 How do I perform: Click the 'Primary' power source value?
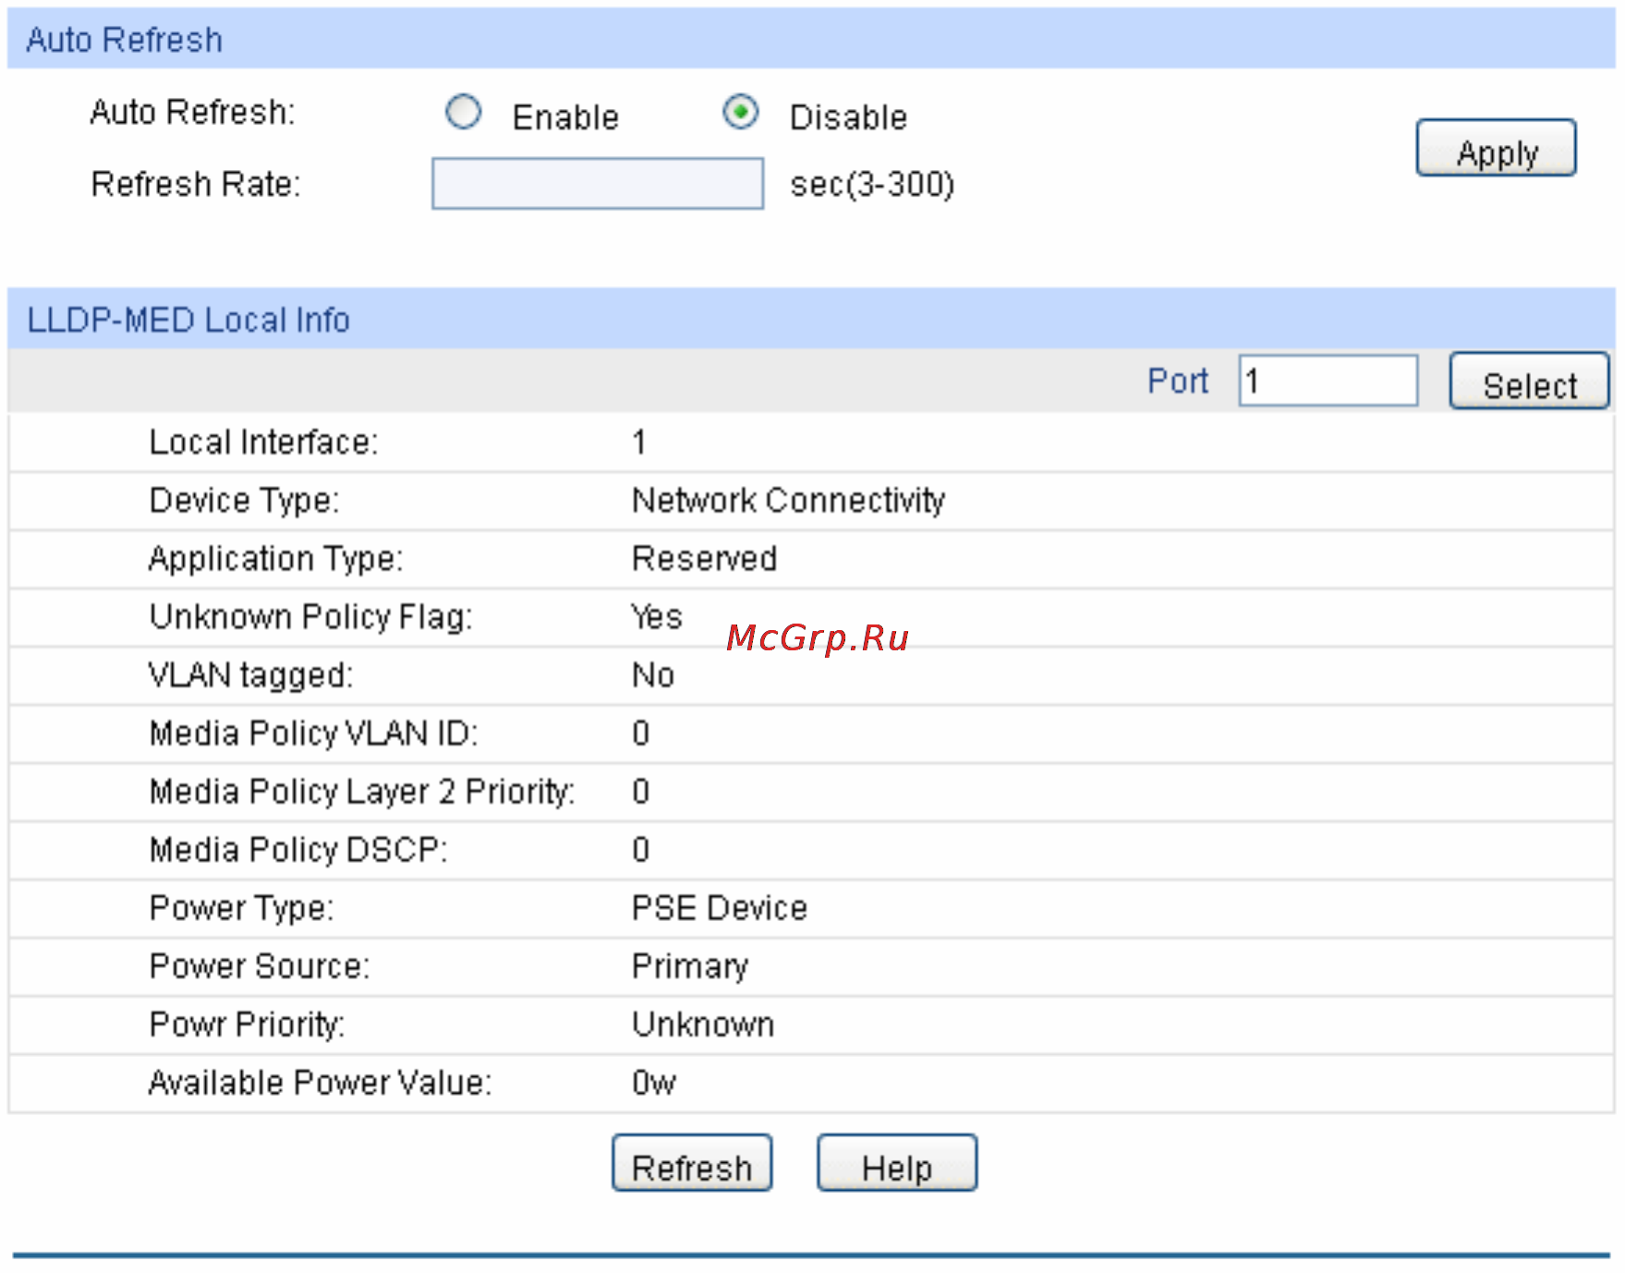click(690, 967)
